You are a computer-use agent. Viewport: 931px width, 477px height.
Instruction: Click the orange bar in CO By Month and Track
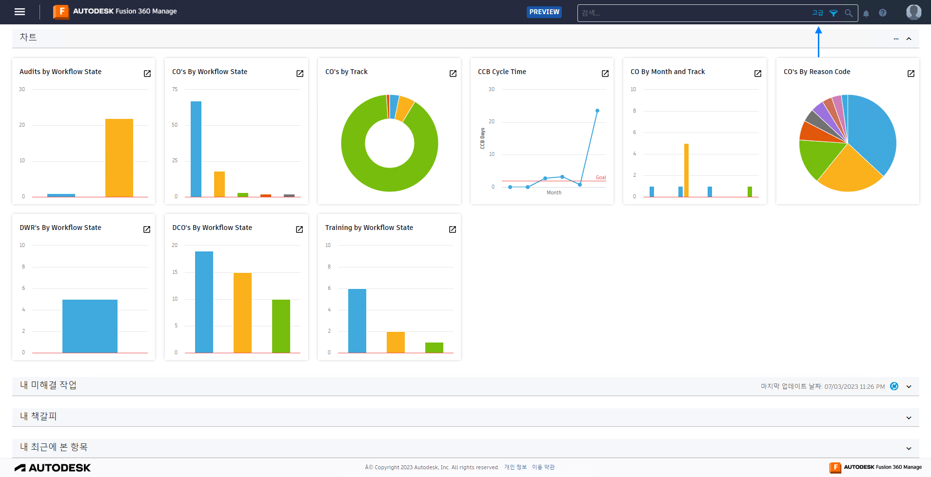pyautogui.click(x=686, y=170)
